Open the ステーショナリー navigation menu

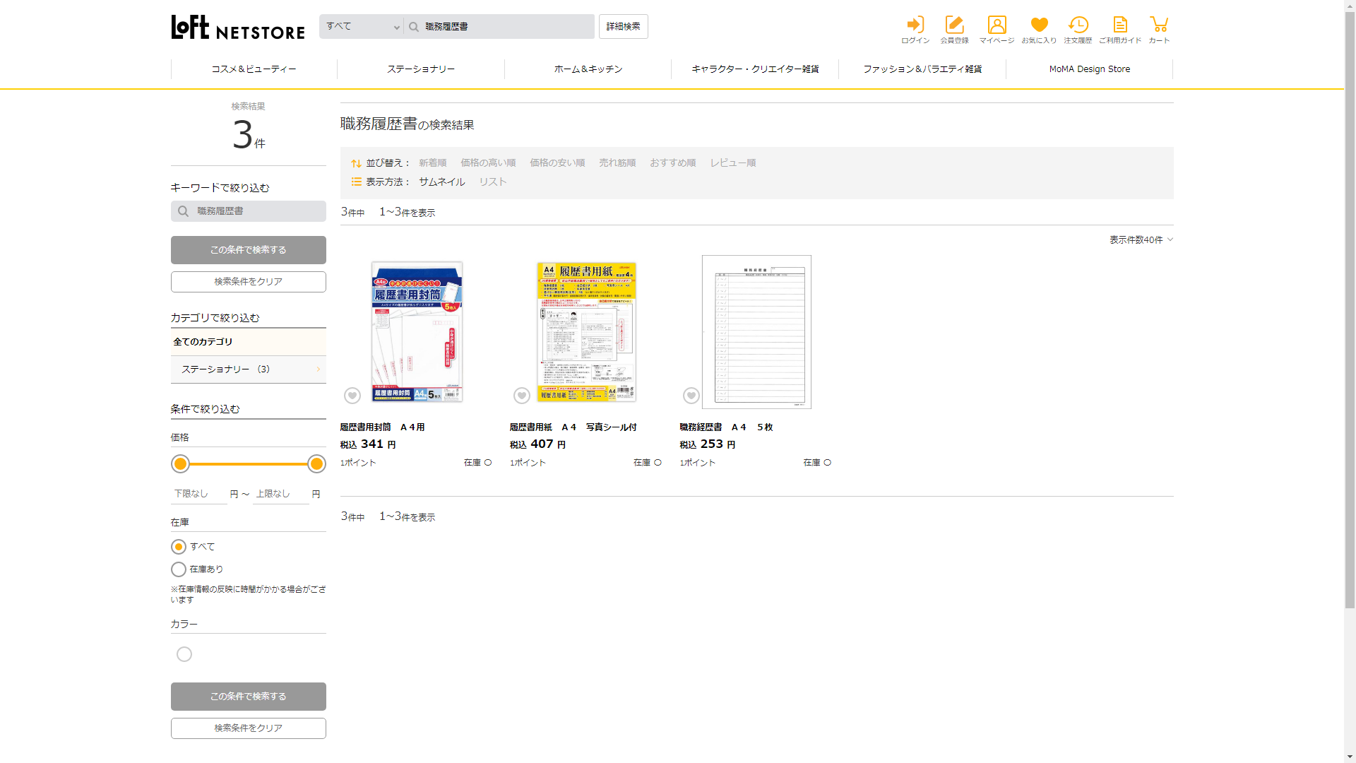421,69
